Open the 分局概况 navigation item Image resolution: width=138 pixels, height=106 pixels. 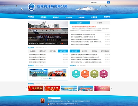point(43,17)
